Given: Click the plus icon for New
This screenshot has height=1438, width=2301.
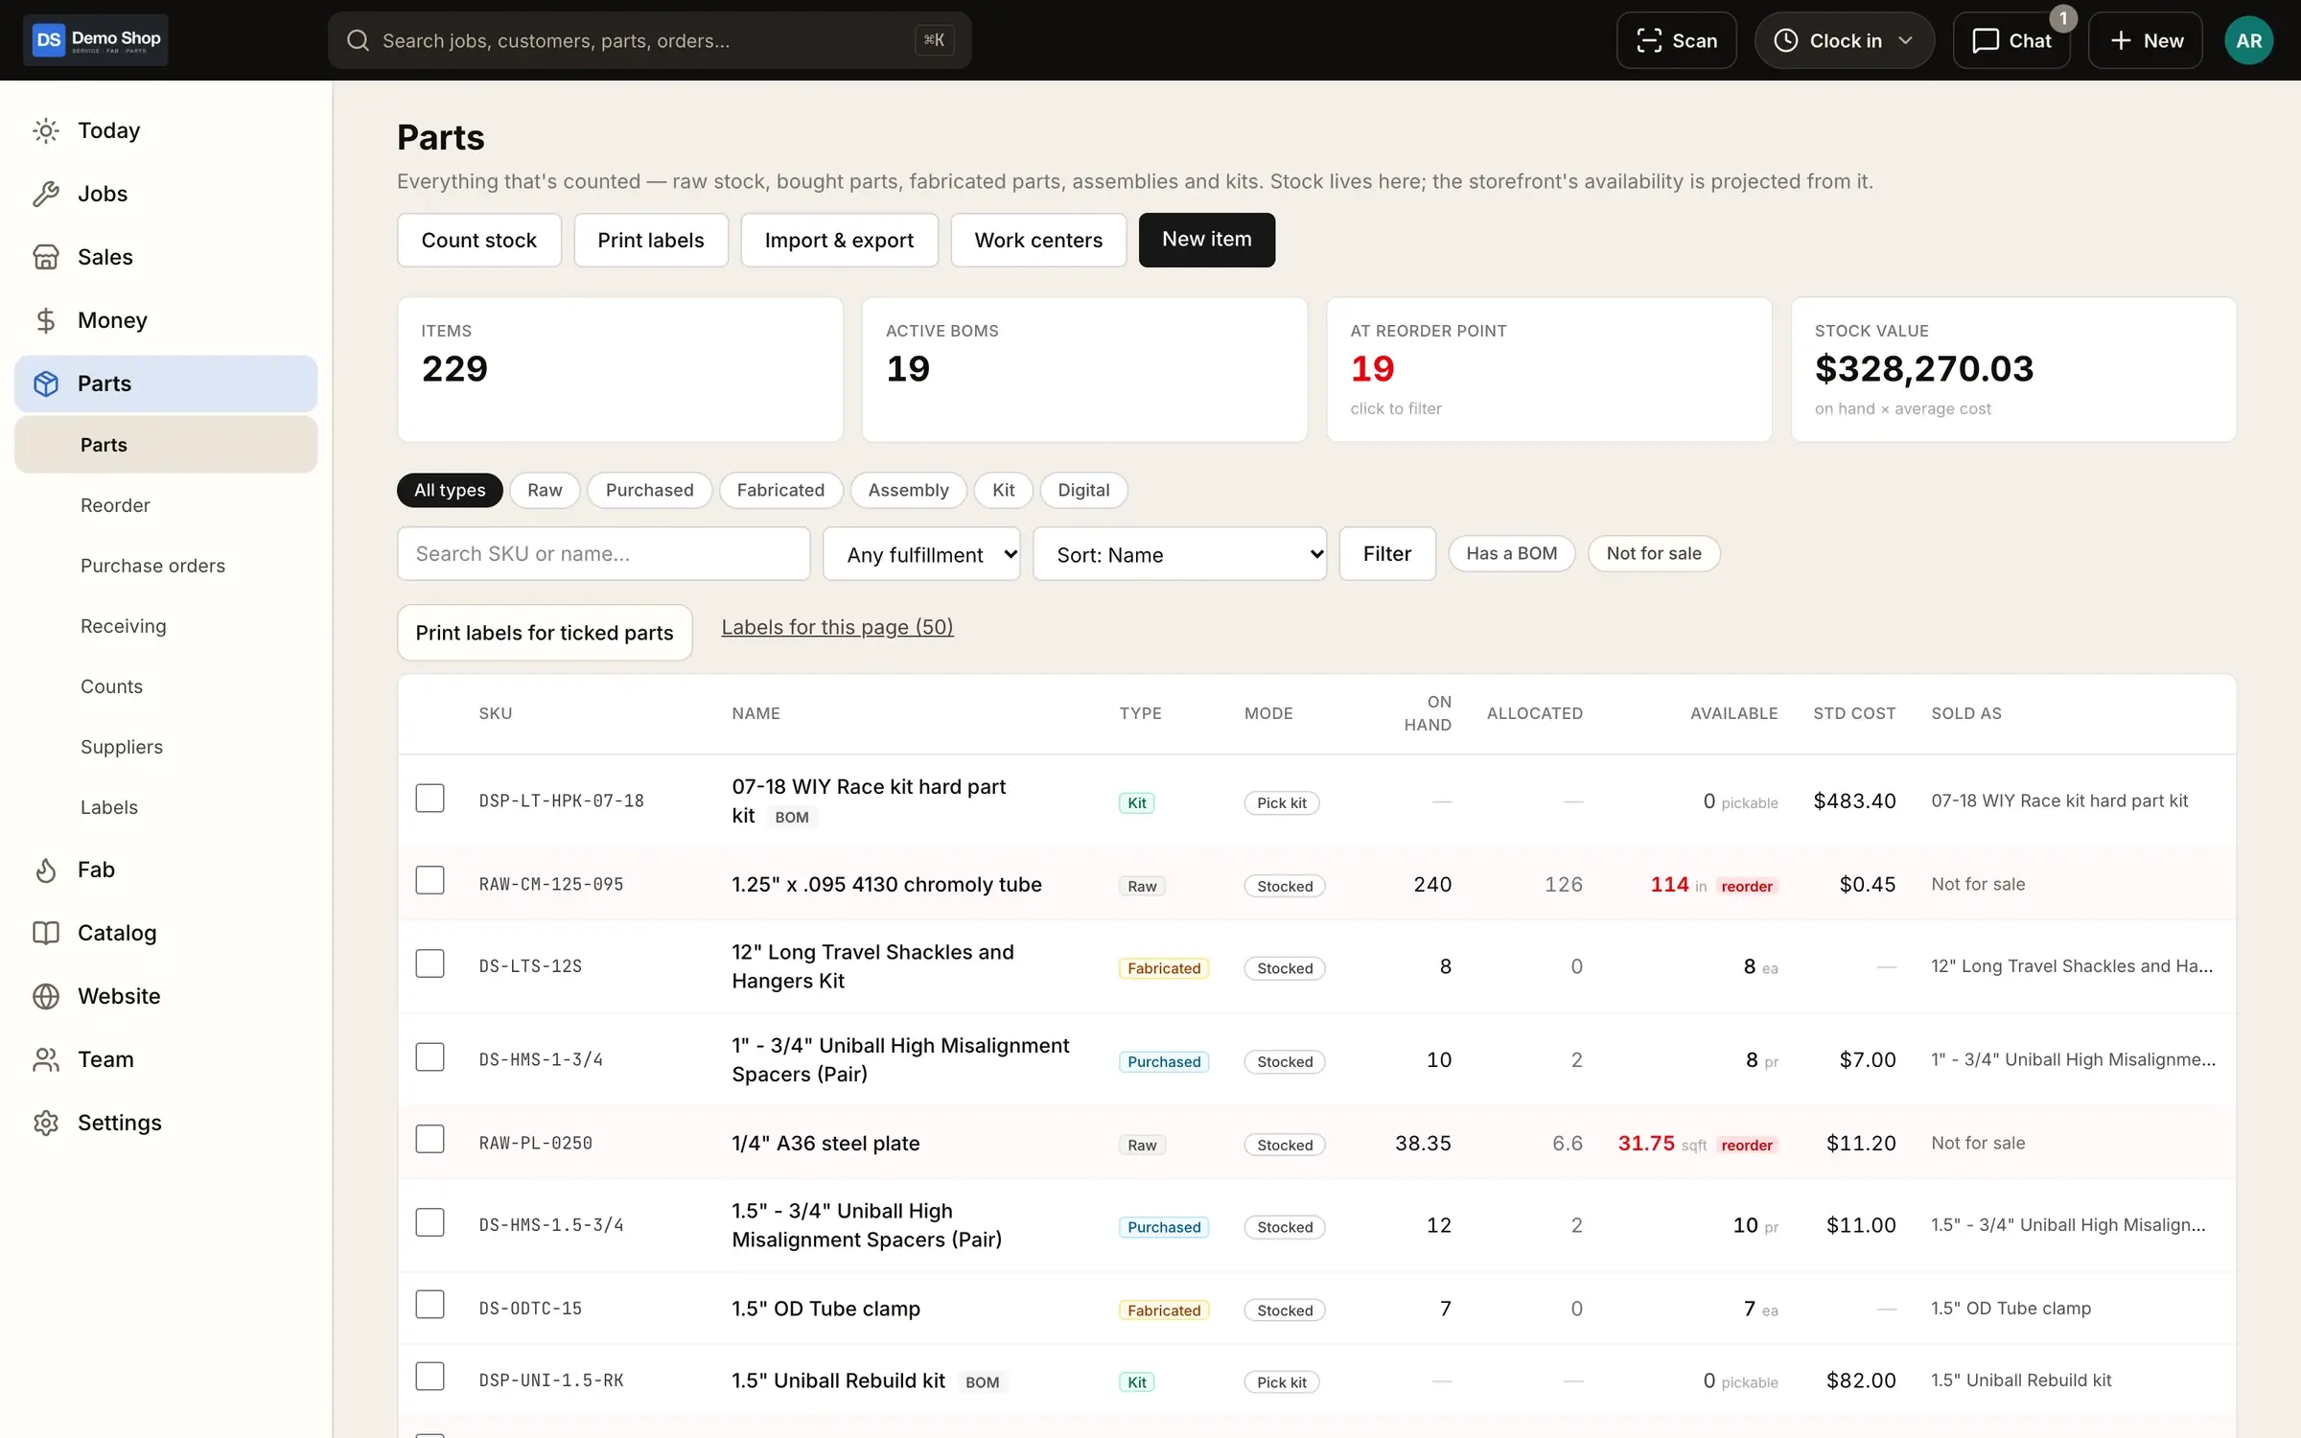Looking at the screenshot, I should point(2121,40).
